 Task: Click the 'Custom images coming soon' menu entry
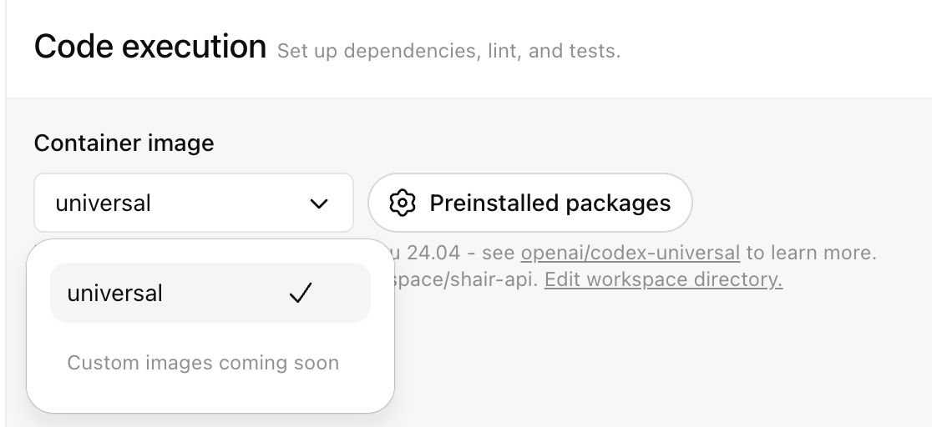[x=203, y=363]
